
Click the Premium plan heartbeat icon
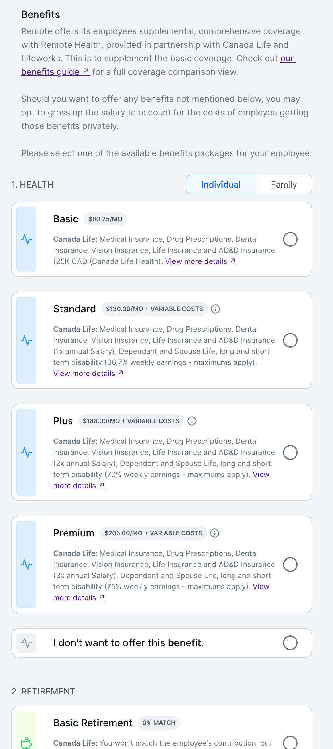point(26,565)
